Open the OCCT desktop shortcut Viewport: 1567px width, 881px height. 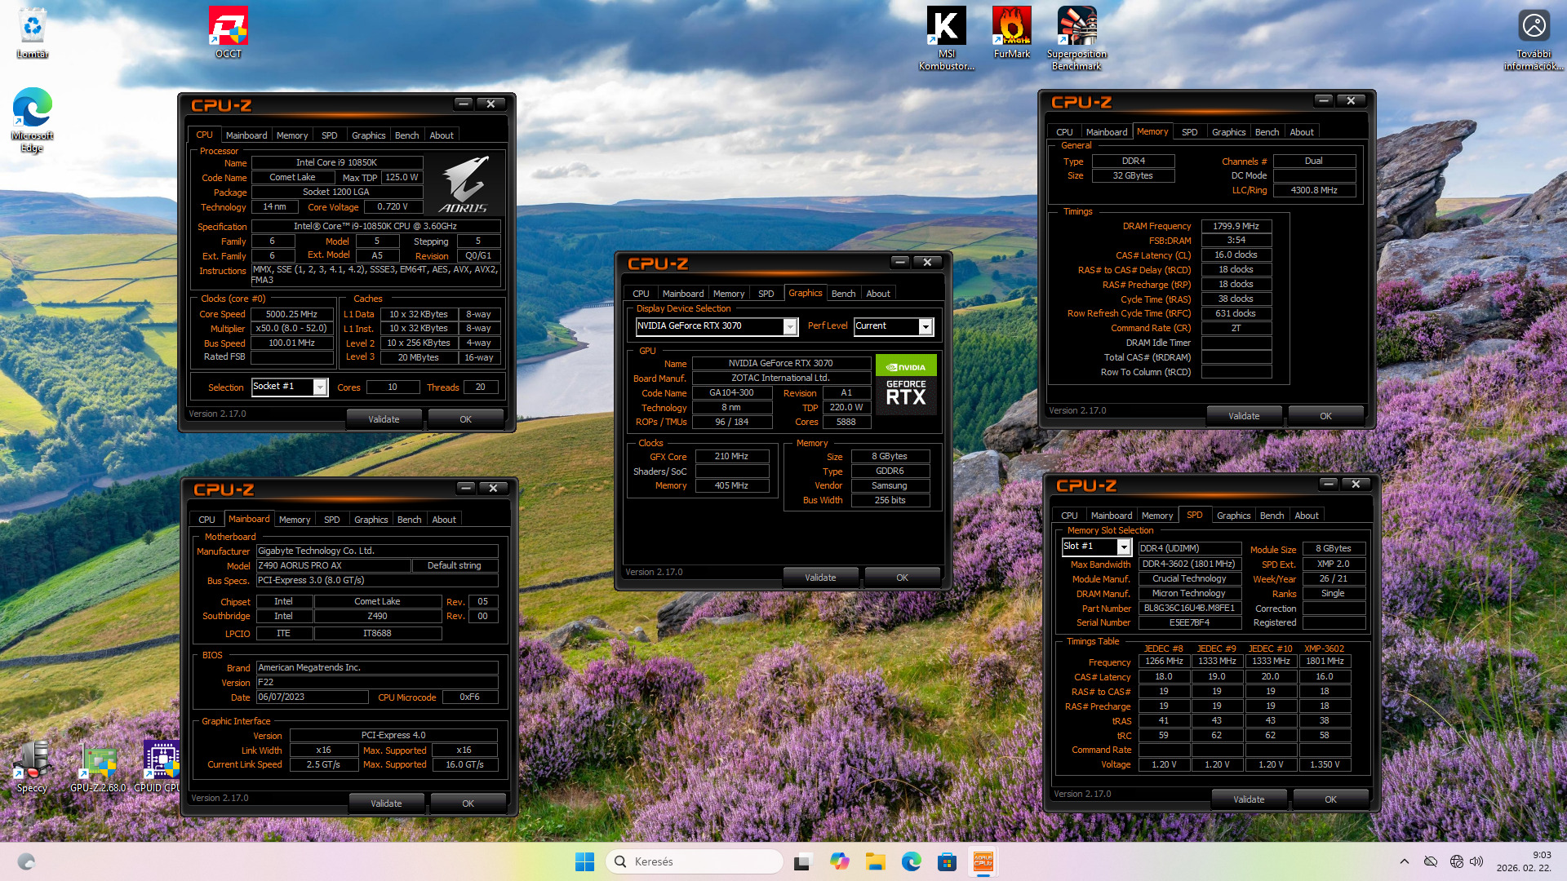point(228,33)
